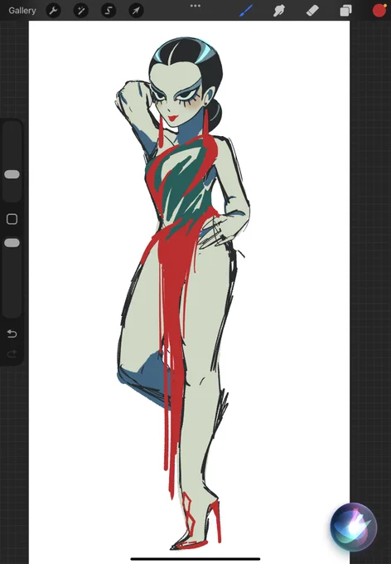Open the Actions wrench menu
391x564 pixels.
(x=53, y=11)
